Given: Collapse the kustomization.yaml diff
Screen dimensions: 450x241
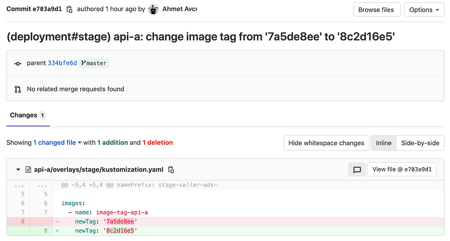Looking at the screenshot, I should [x=18, y=169].
